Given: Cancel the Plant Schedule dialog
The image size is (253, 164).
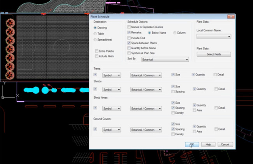Looking at the screenshot, I should [x=225, y=144].
